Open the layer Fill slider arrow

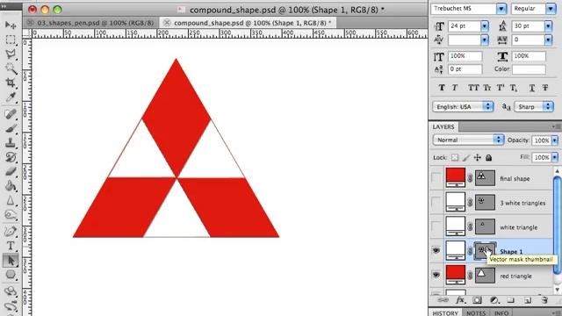point(555,157)
